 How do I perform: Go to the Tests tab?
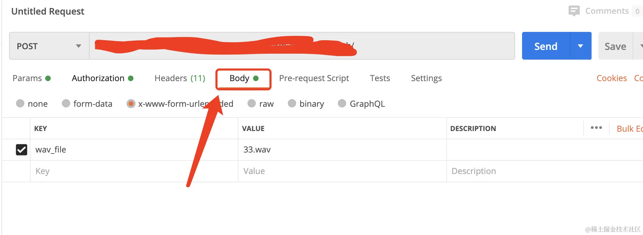coord(380,78)
